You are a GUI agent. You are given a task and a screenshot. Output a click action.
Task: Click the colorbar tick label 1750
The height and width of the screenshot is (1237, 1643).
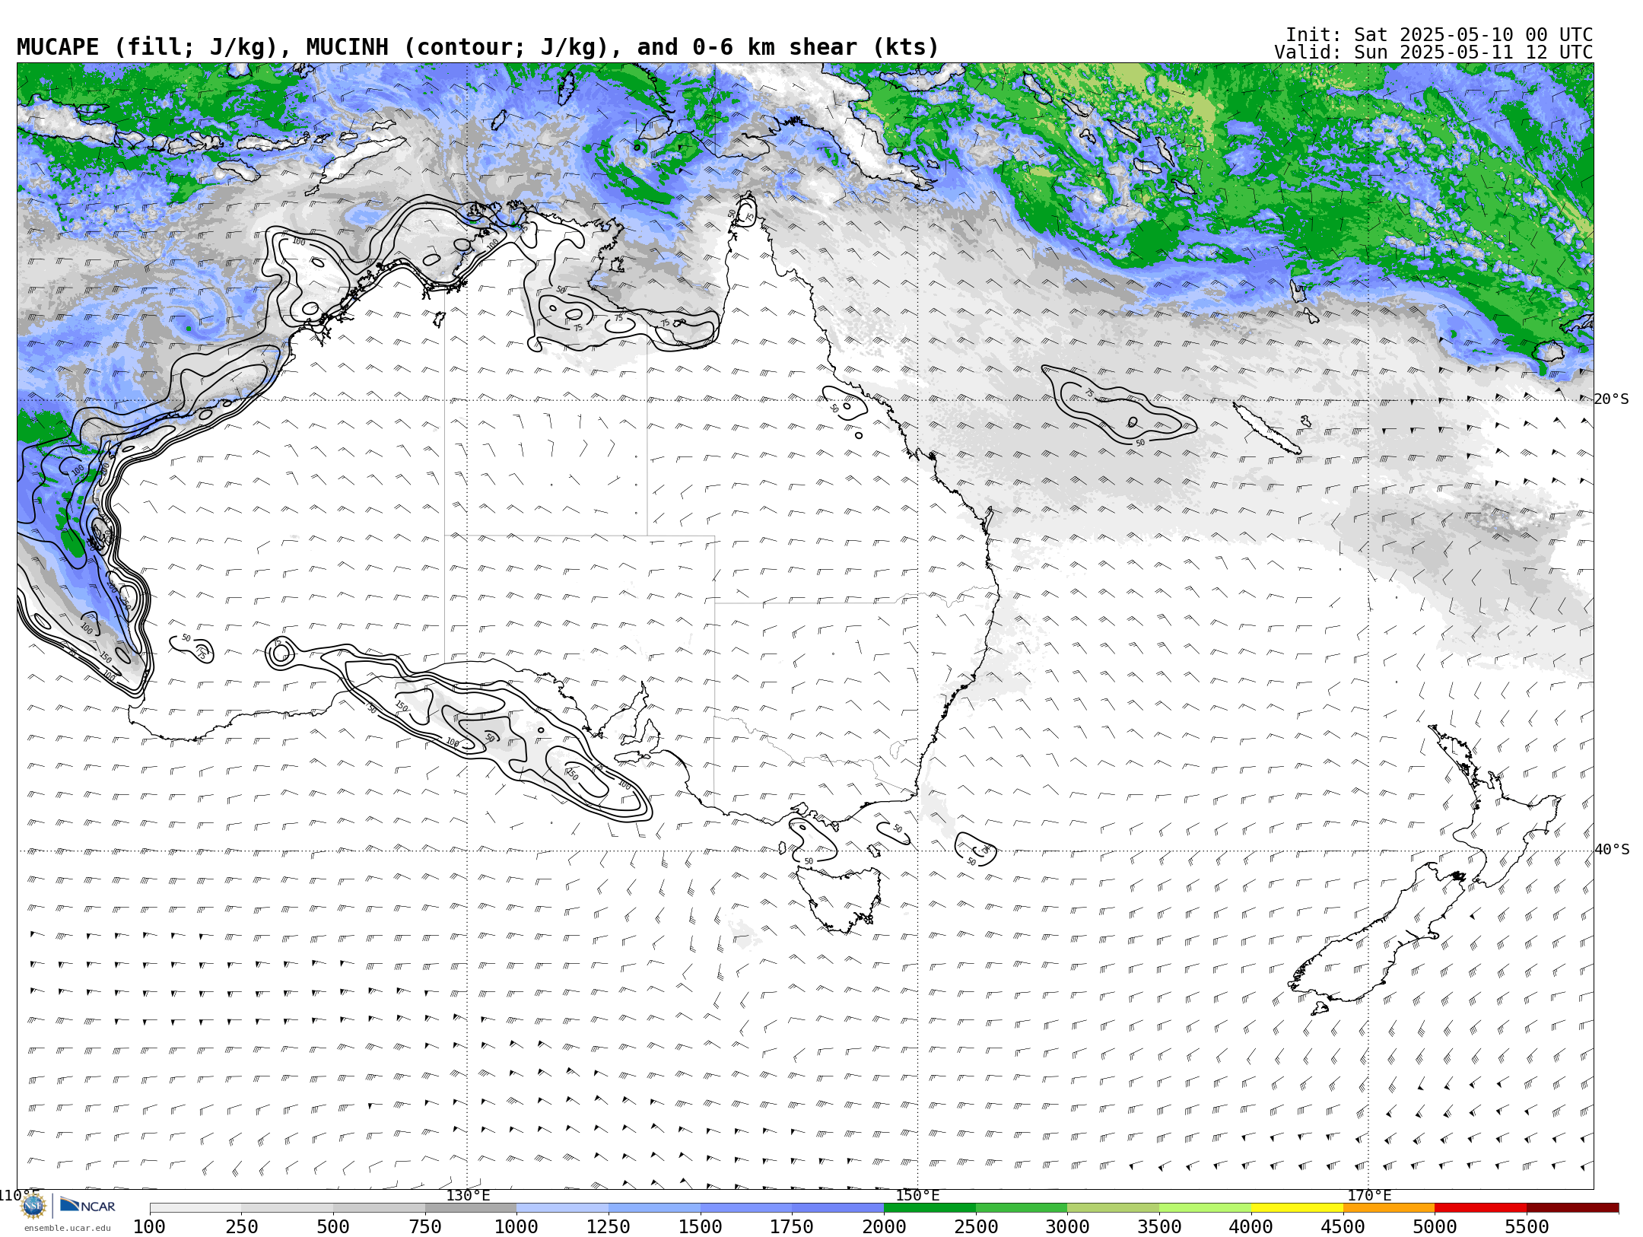792,1227
